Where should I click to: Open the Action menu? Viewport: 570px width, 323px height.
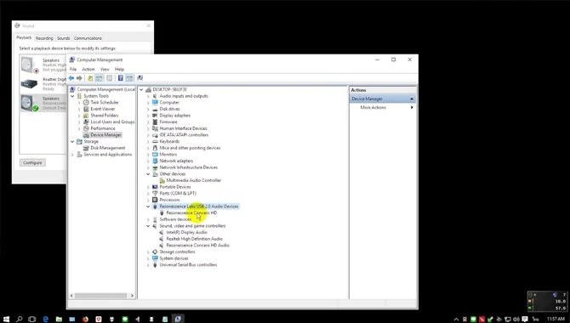pyautogui.click(x=88, y=69)
